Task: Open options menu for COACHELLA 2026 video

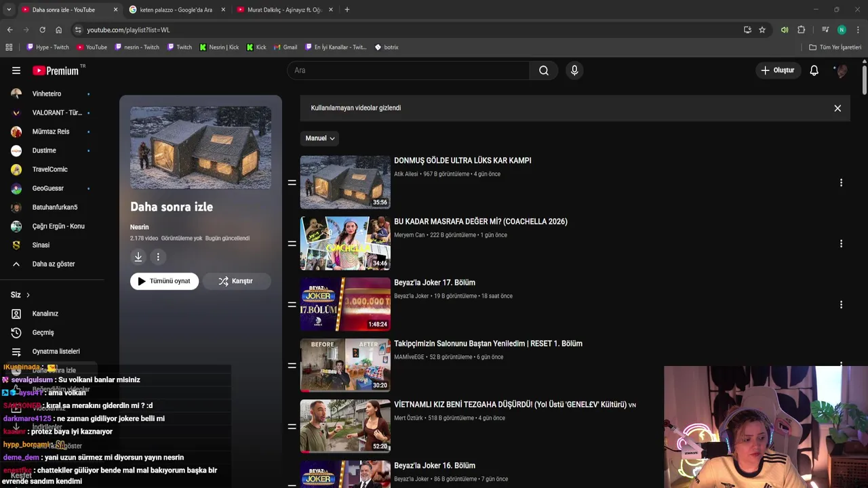Action: [841, 243]
